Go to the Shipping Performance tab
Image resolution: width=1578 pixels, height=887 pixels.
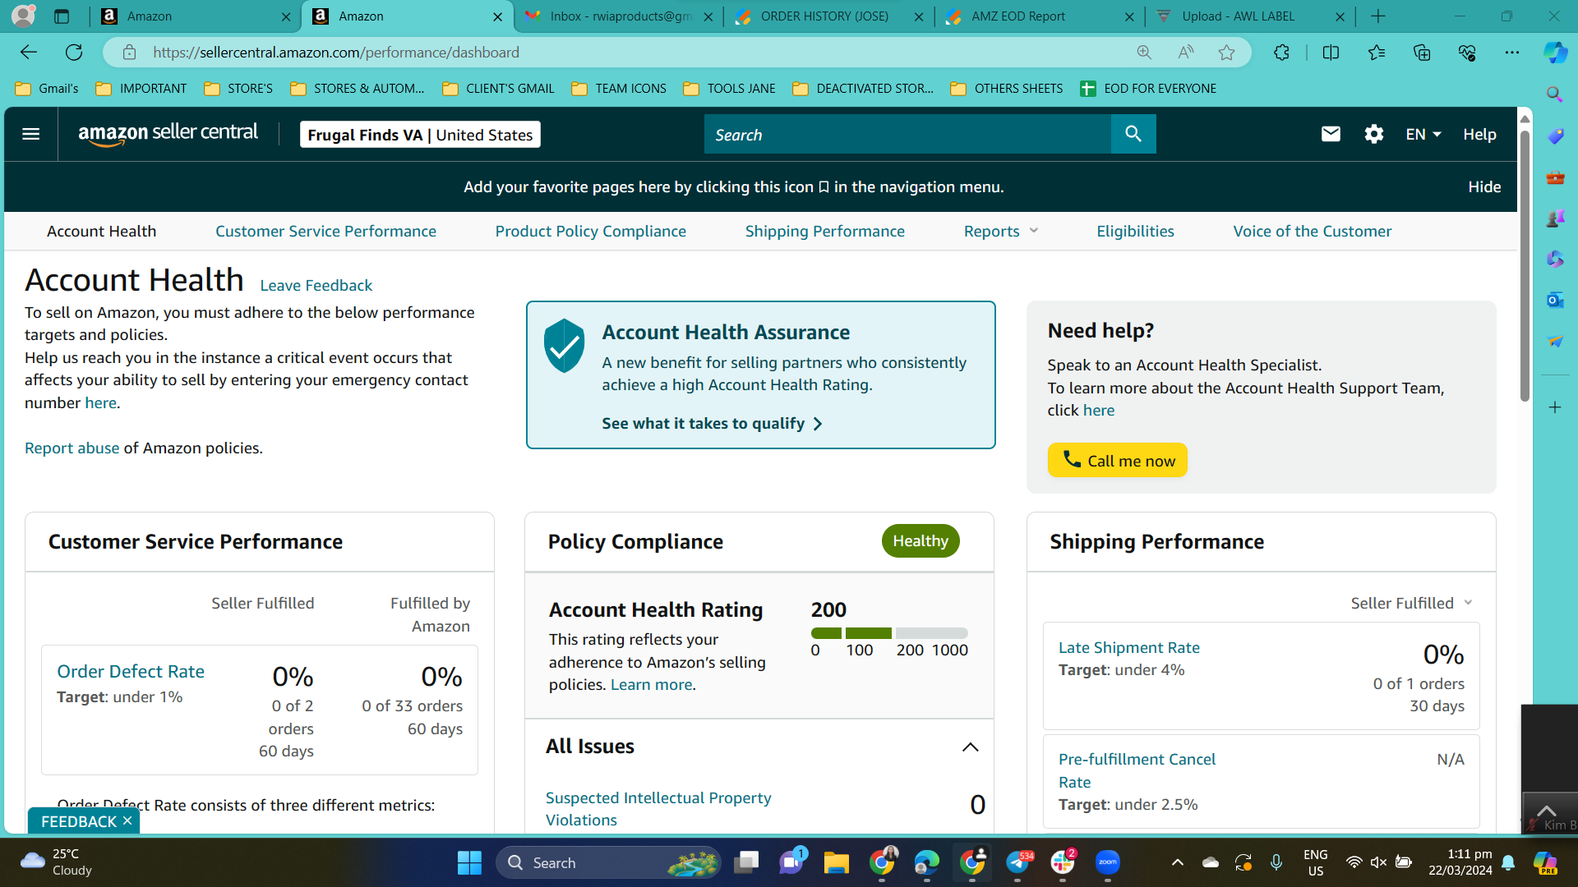pyautogui.click(x=824, y=231)
